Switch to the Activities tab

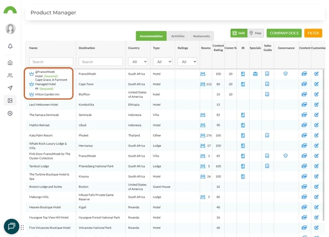[x=178, y=36]
